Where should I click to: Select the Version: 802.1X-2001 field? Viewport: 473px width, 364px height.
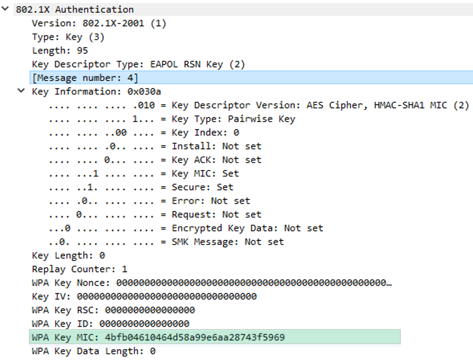(x=98, y=24)
